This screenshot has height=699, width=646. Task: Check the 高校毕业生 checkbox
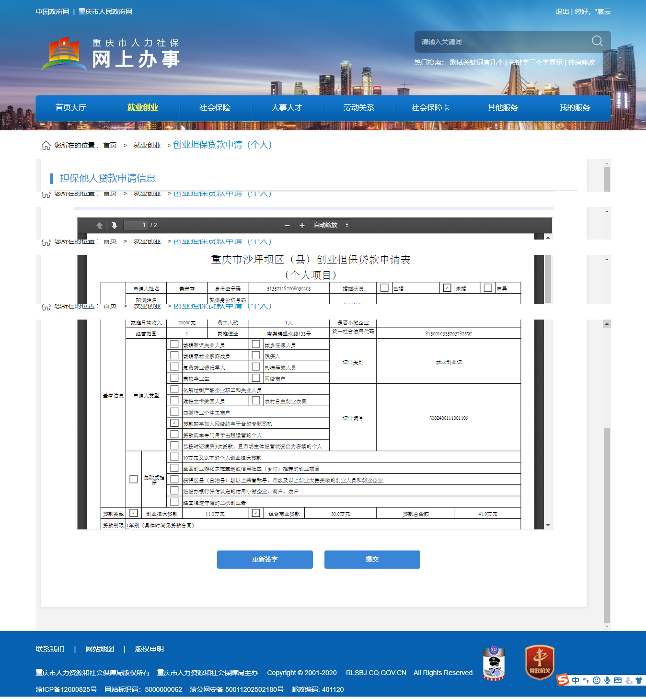pos(174,378)
